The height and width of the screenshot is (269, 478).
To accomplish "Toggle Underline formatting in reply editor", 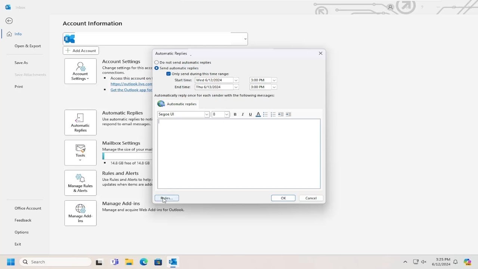I will click(x=250, y=114).
